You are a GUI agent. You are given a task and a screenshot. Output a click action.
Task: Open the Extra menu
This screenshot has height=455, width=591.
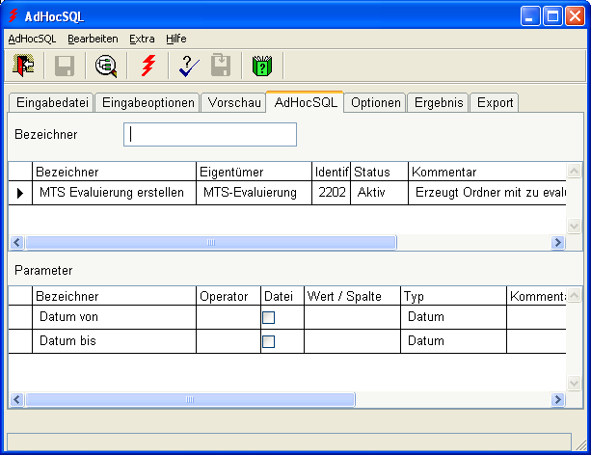(x=142, y=39)
